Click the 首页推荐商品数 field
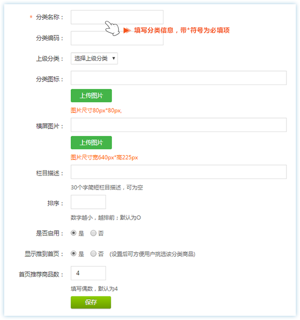Viewport: 300px width, 320px height. pyautogui.click(x=88, y=273)
